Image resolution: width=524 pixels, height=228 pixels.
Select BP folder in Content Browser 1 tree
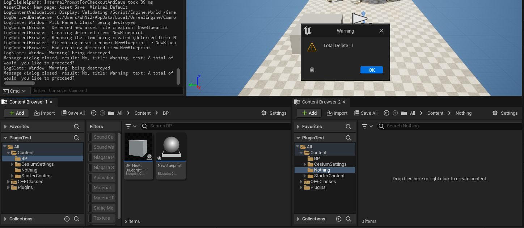(43, 159)
